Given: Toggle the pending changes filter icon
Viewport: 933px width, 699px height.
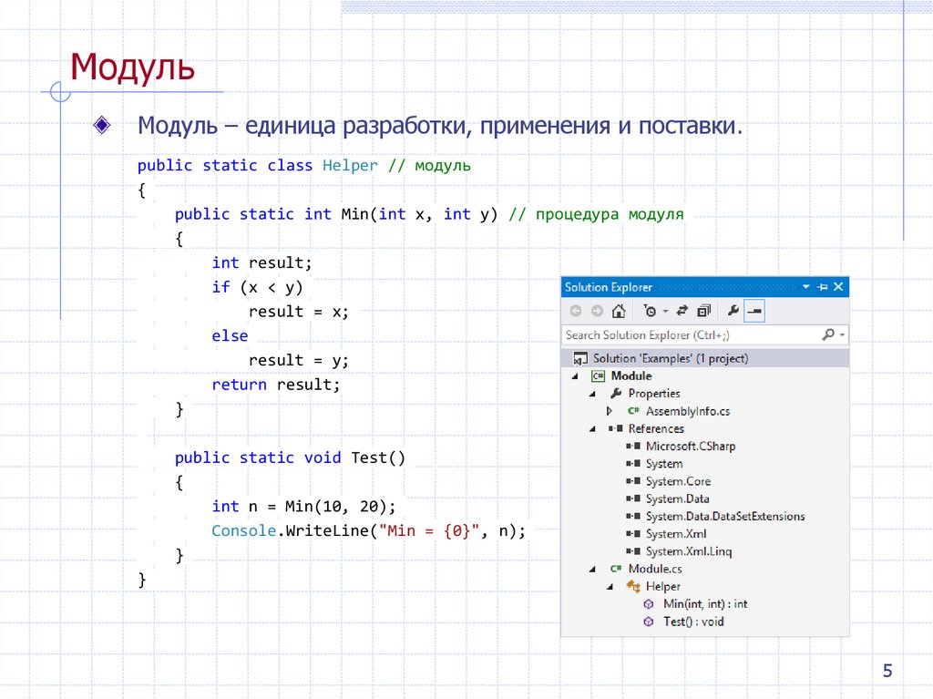Looking at the screenshot, I should pyautogui.click(x=651, y=310).
